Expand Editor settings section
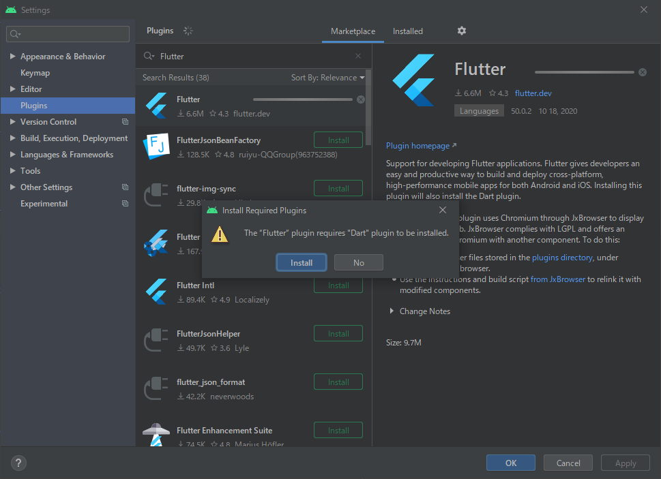661x479 pixels. (13, 89)
